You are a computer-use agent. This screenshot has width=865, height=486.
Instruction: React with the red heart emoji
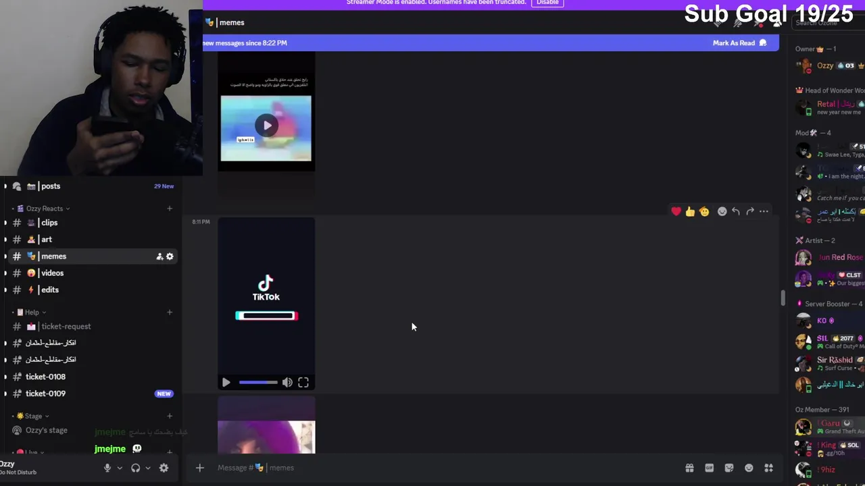676,211
